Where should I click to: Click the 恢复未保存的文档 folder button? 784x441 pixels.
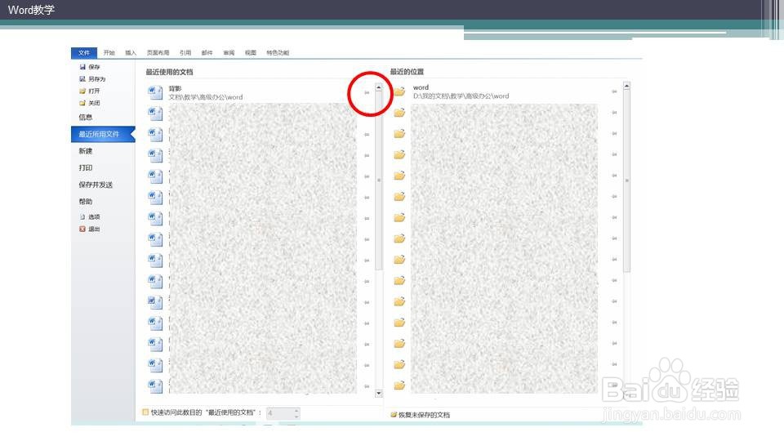[x=421, y=415]
